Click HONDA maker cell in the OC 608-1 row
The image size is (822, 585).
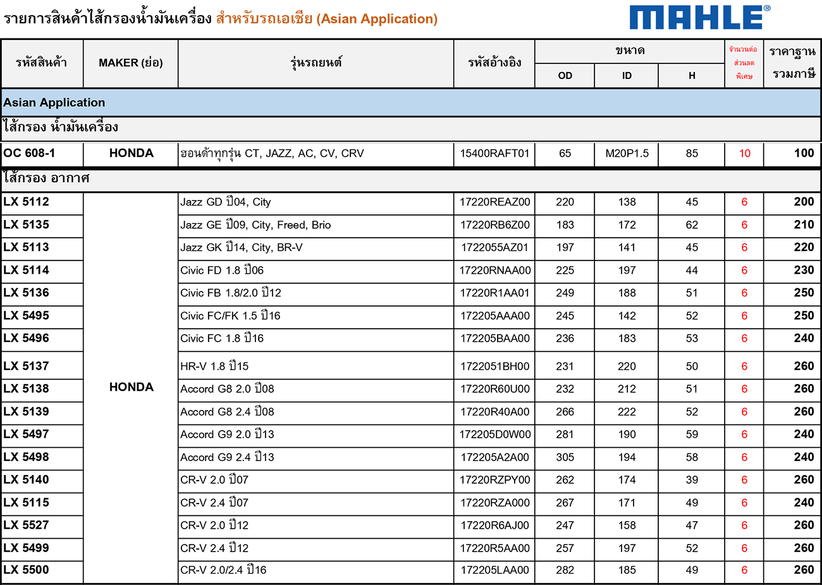(x=131, y=153)
